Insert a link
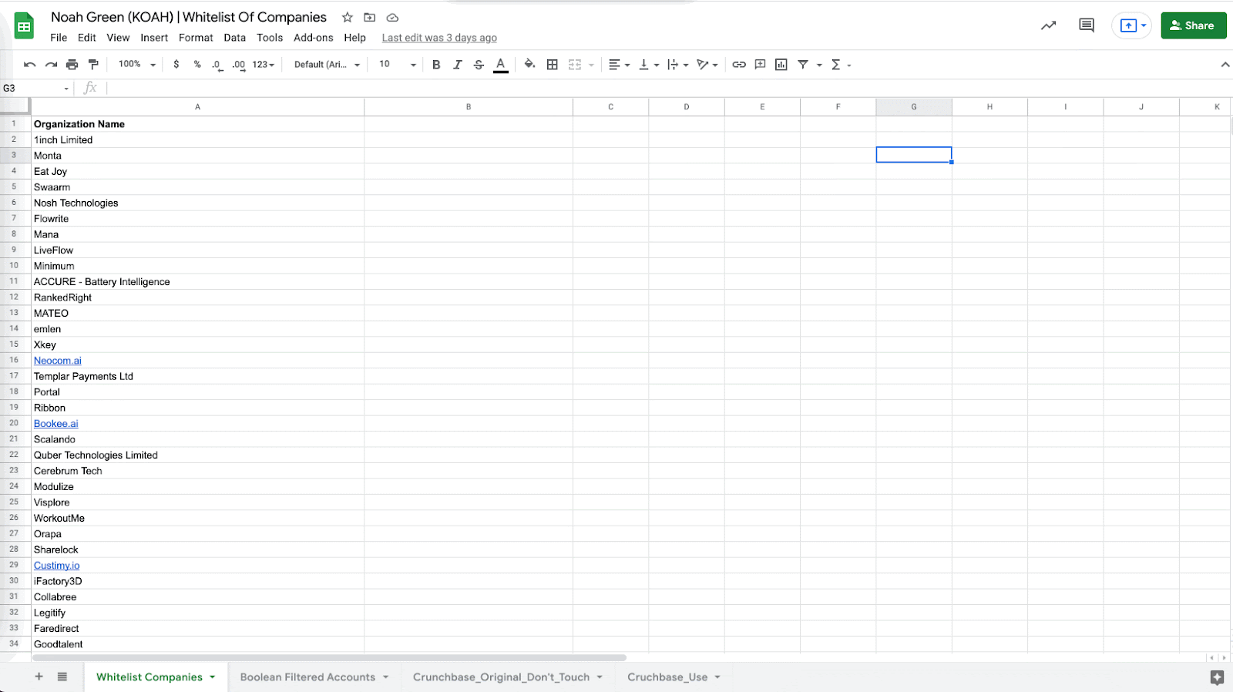Screen dimensions: 1233x692 tap(739, 65)
